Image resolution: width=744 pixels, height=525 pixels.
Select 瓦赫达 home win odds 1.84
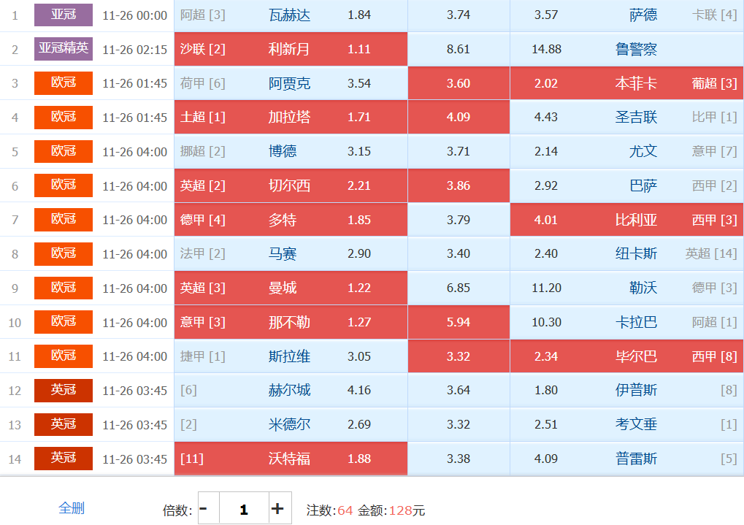[291, 15]
